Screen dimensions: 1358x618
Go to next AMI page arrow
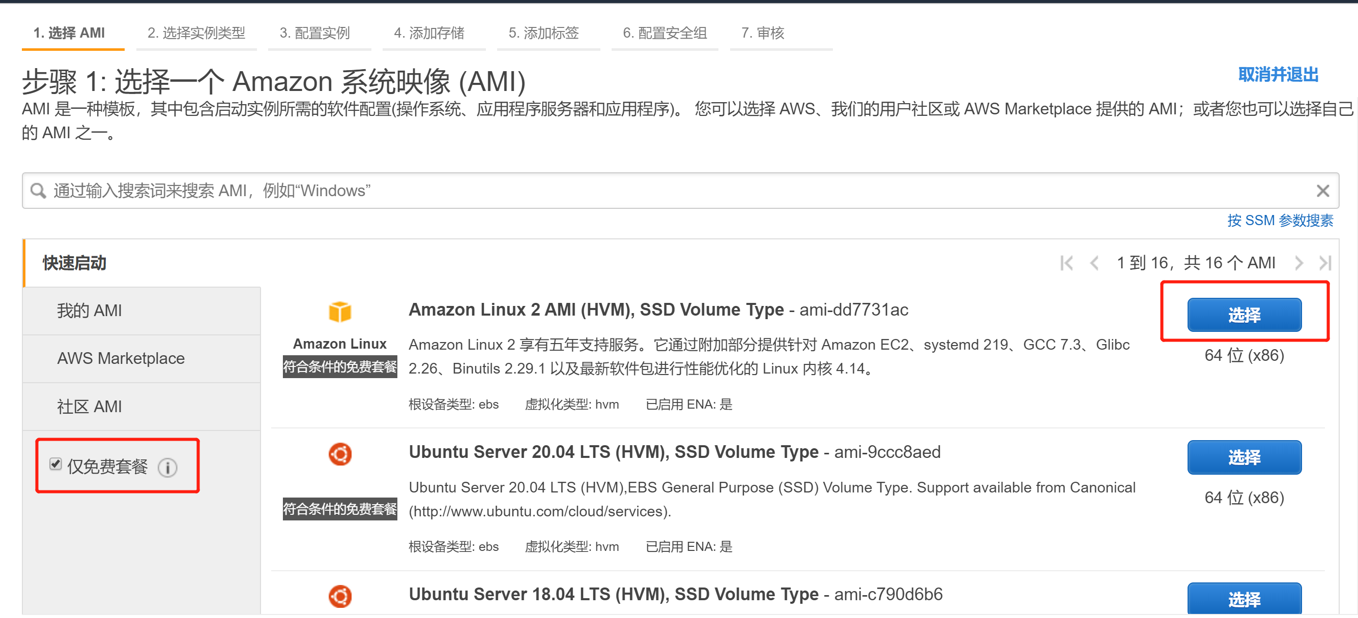1298,263
